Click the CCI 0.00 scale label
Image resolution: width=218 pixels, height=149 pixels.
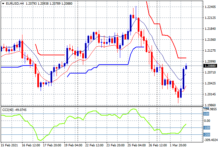click(x=207, y=121)
